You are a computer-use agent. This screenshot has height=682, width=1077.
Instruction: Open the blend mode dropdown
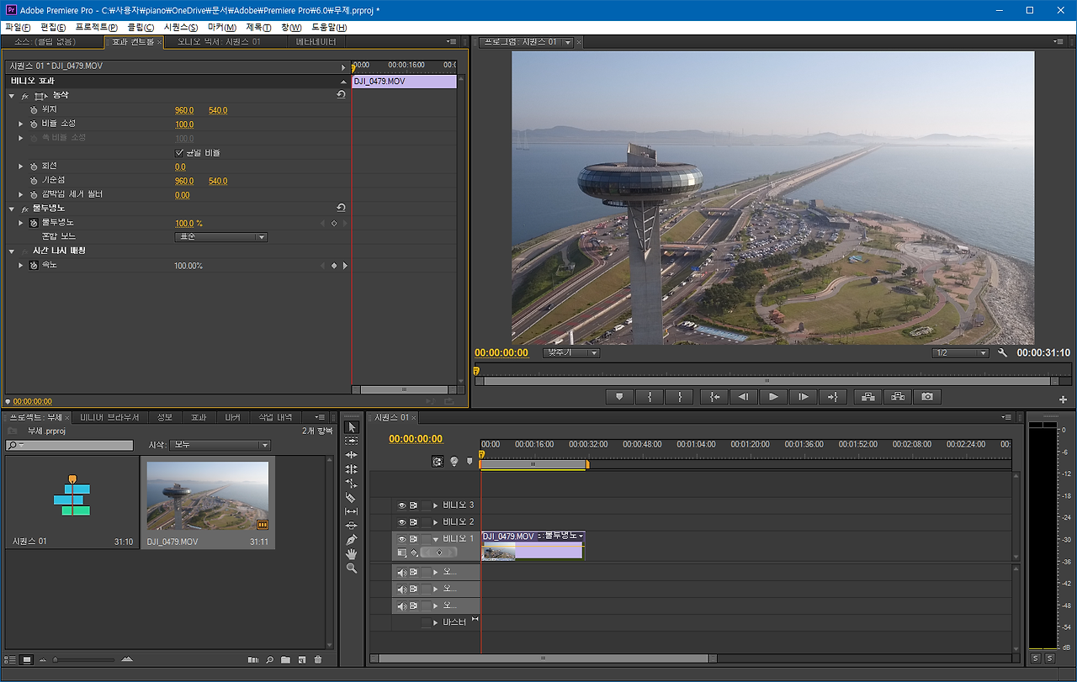[x=220, y=237]
